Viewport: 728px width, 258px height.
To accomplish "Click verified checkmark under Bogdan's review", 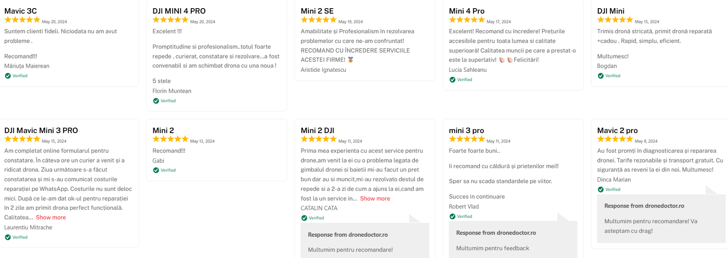I will 601,76.
